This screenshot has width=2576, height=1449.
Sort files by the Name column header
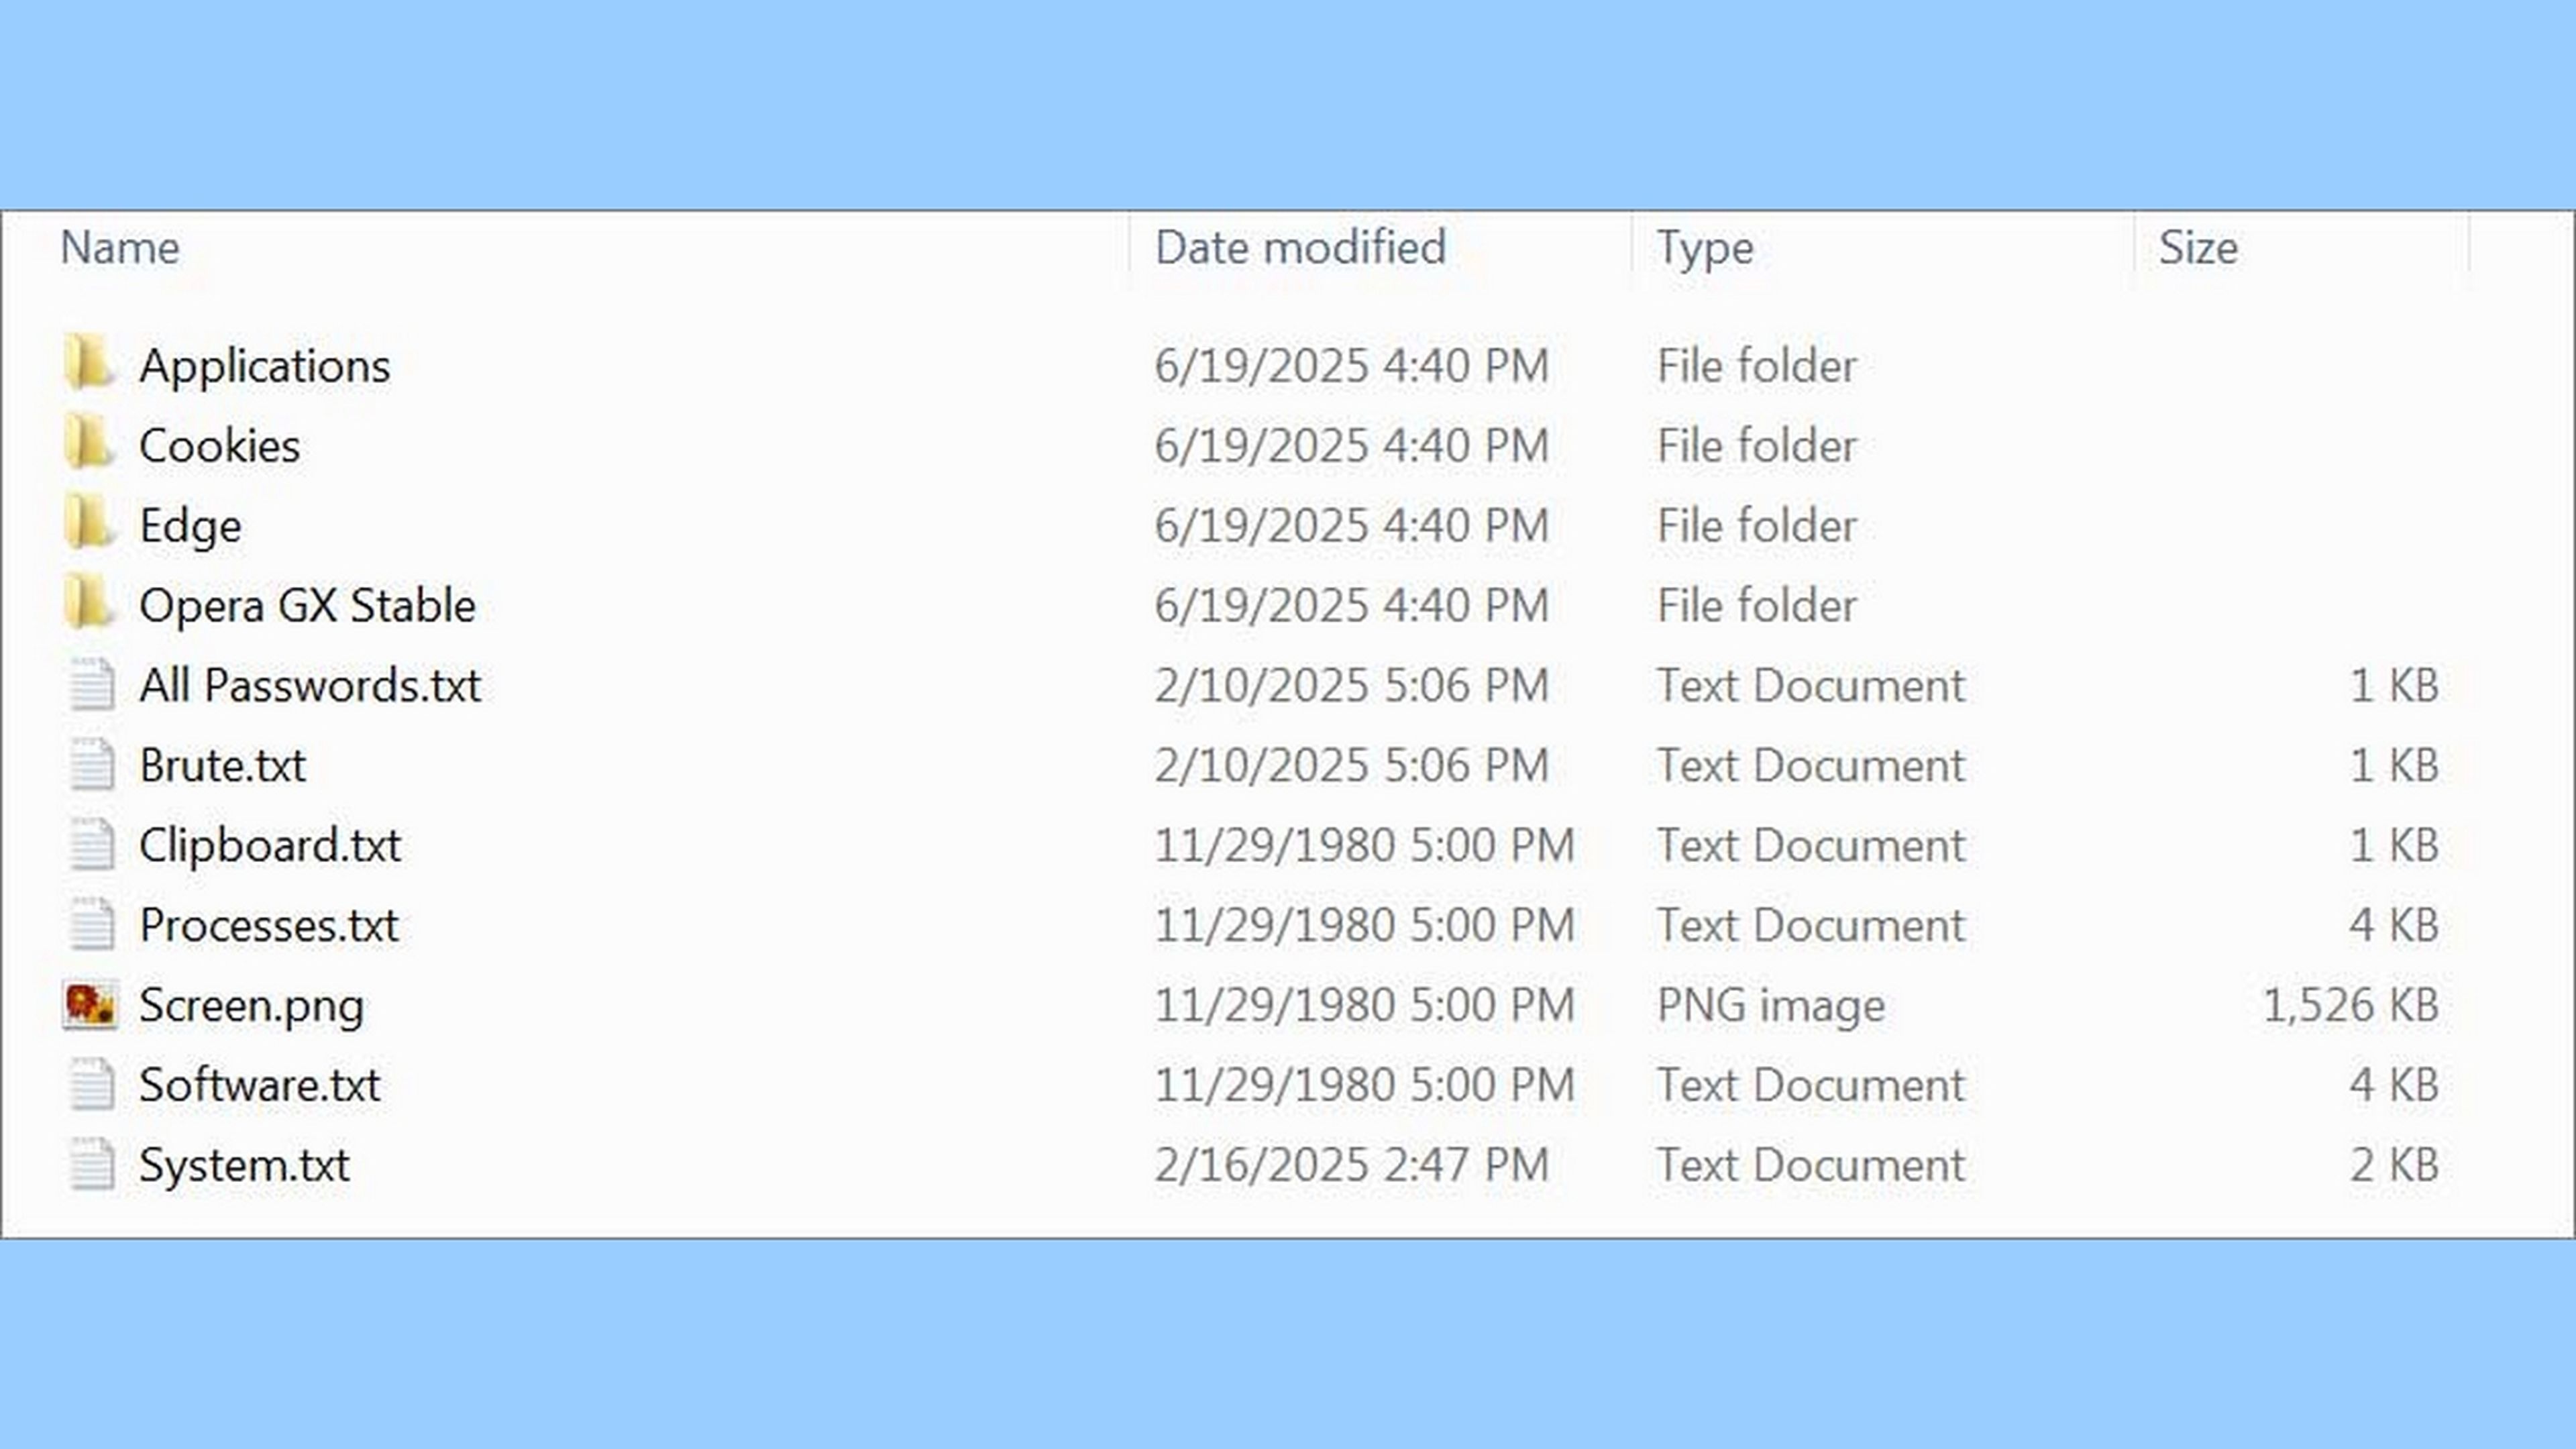tap(120, 247)
